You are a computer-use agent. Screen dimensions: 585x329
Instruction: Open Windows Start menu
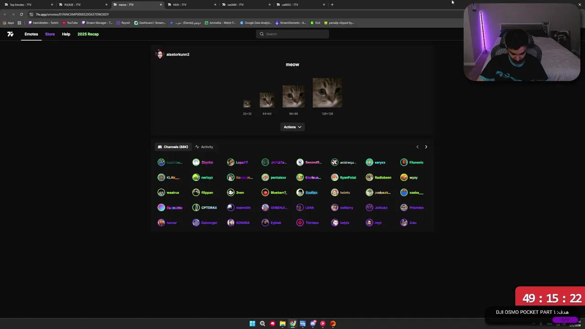252,324
